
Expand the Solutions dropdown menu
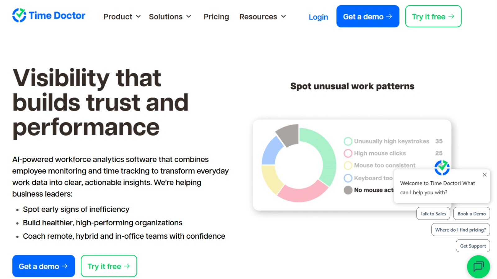(x=170, y=17)
